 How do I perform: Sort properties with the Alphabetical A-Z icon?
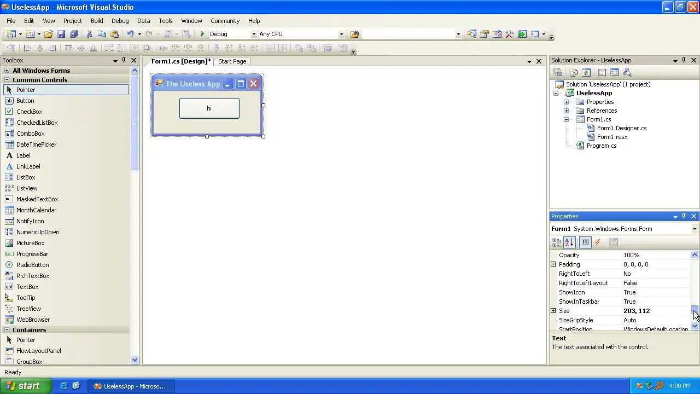tap(569, 242)
